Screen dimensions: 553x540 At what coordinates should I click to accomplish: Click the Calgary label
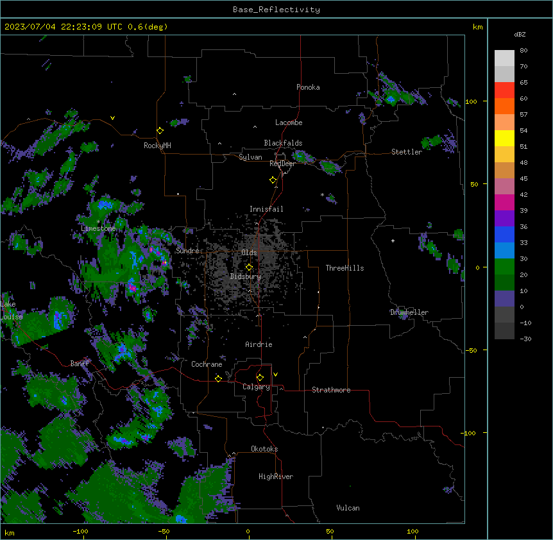pos(256,387)
